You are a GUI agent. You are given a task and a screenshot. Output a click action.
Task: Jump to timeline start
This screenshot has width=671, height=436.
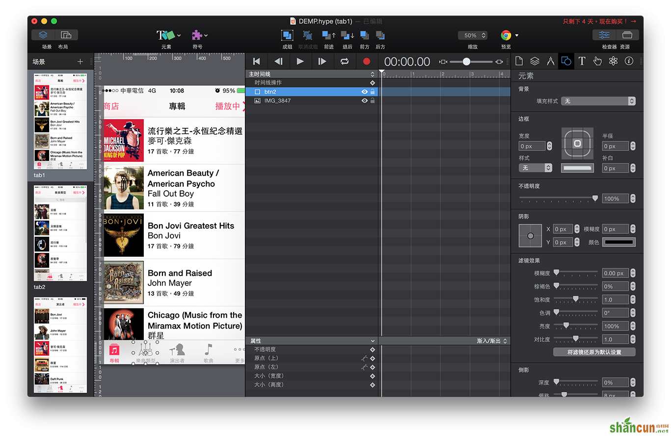tap(256, 61)
